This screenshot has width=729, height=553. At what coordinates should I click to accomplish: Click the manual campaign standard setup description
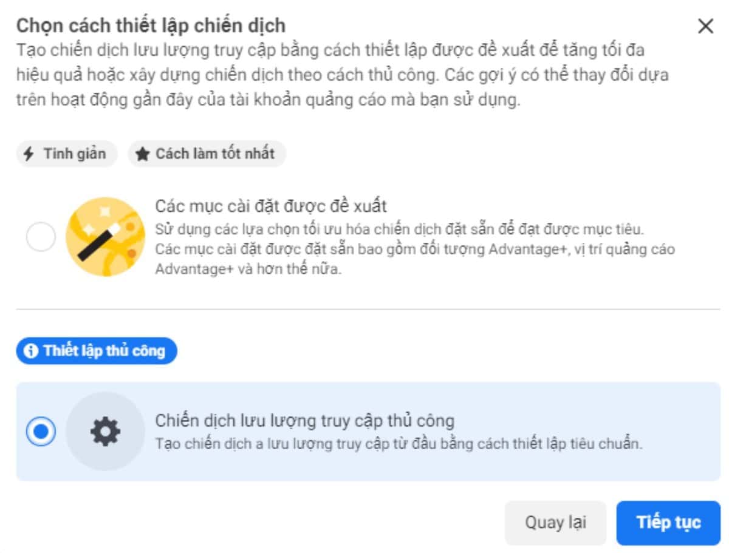pyautogui.click(x=399, y=444)
